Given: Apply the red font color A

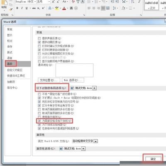Looking at the screenshot, I should [64, 8].
